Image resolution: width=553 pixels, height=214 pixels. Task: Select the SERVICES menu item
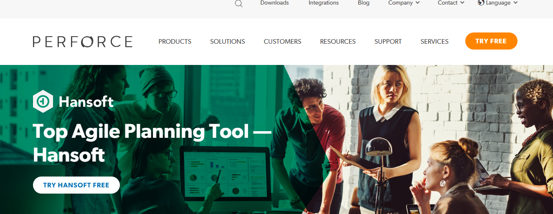(x=434, y=42)
